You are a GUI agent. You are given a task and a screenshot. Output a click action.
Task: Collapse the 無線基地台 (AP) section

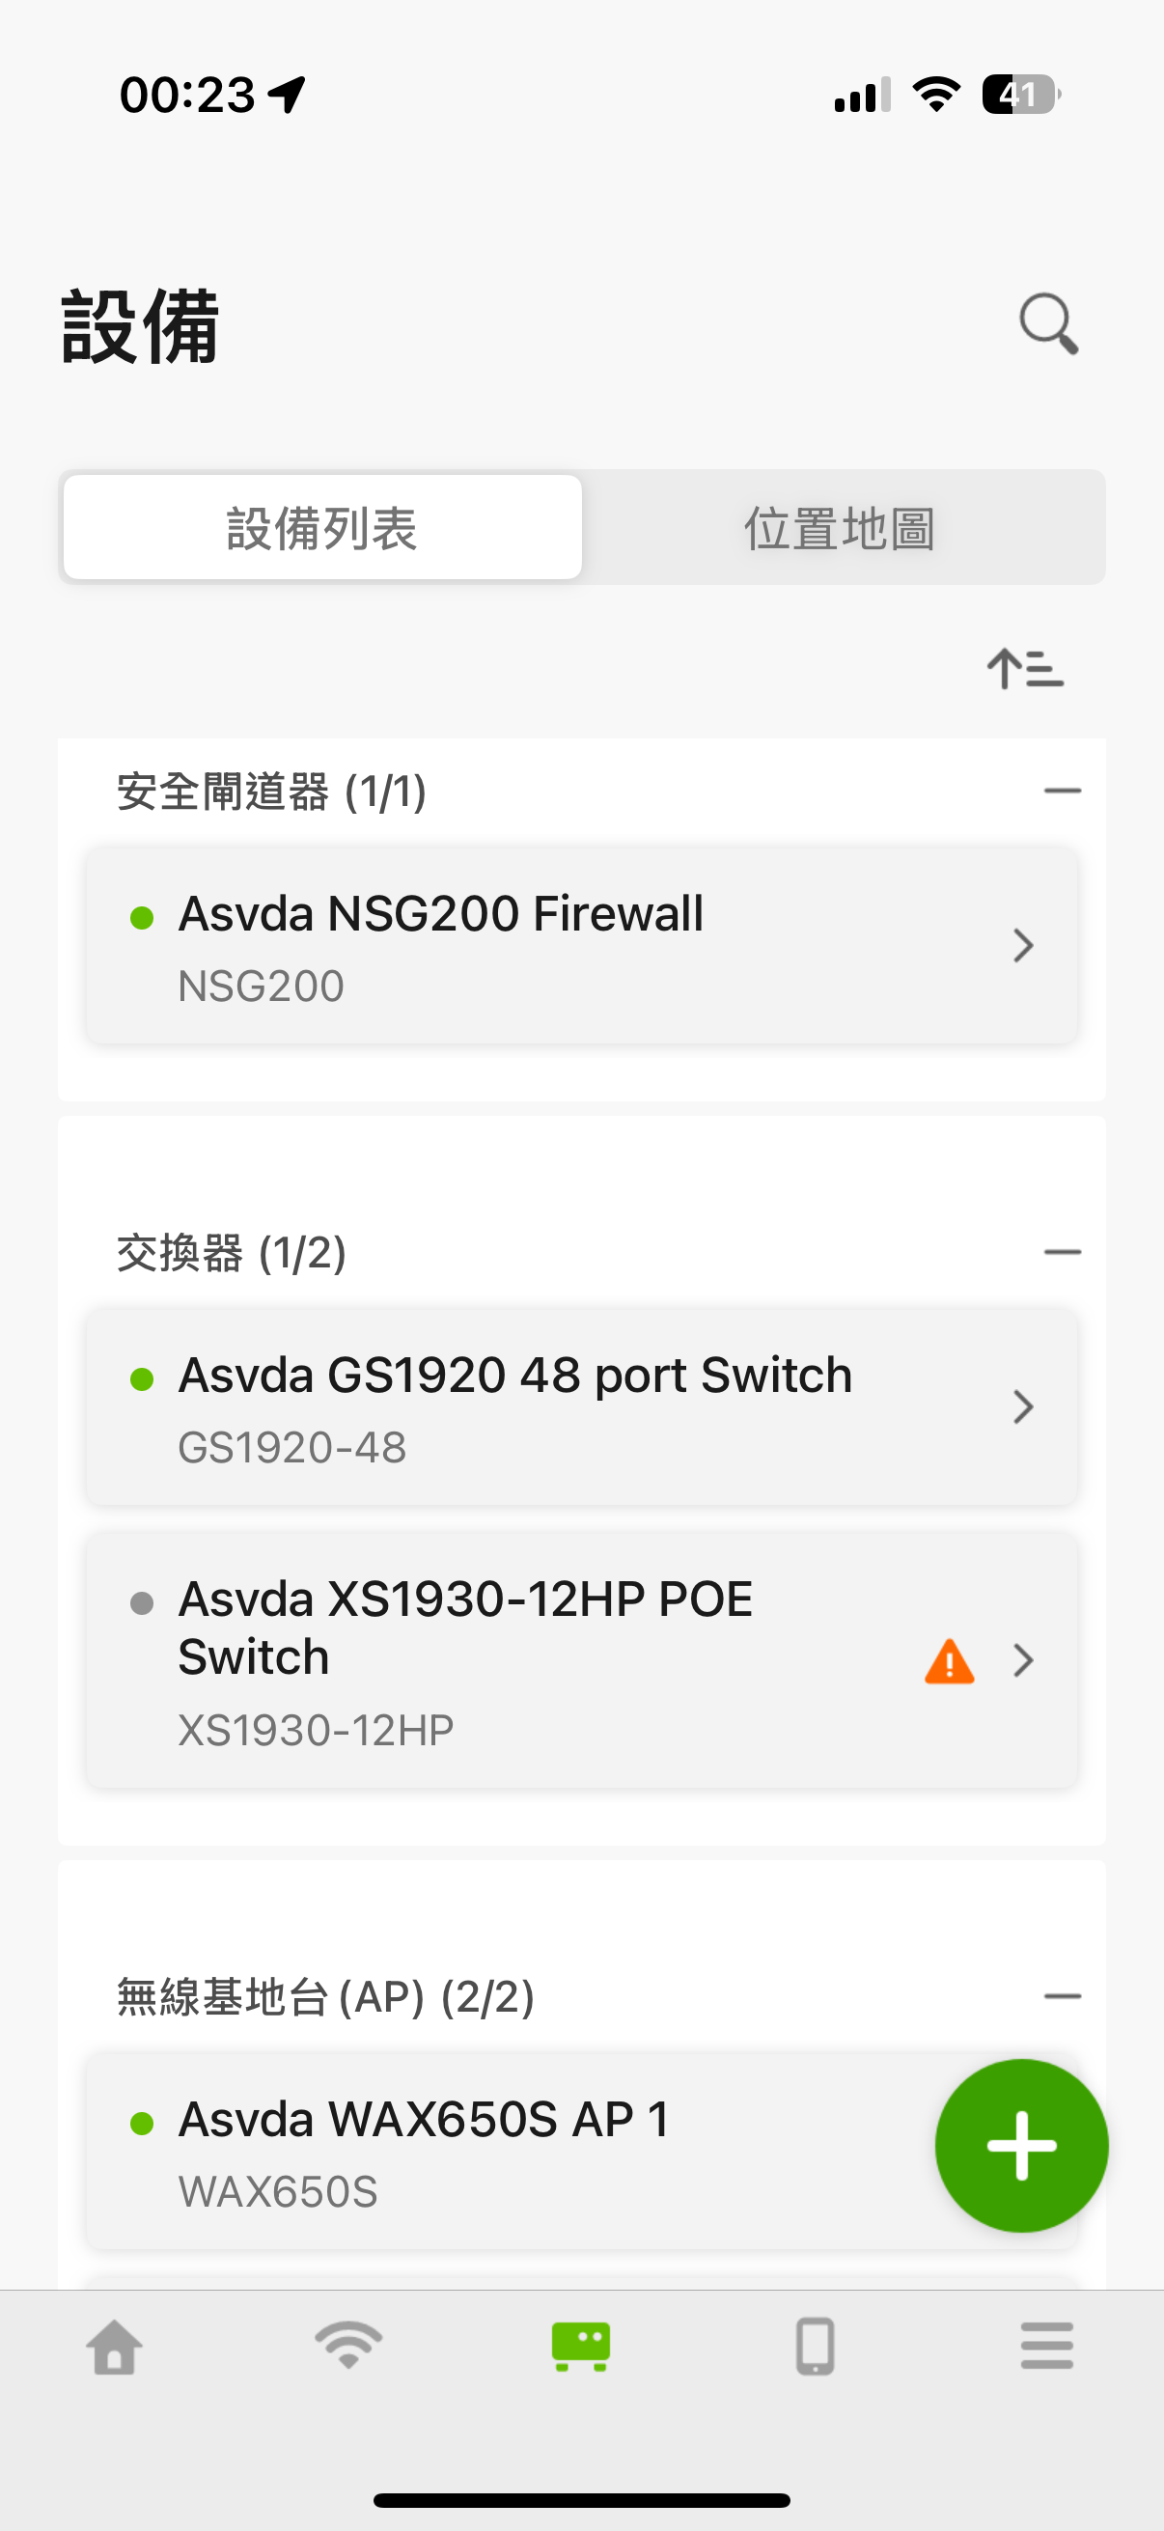1062,1996
